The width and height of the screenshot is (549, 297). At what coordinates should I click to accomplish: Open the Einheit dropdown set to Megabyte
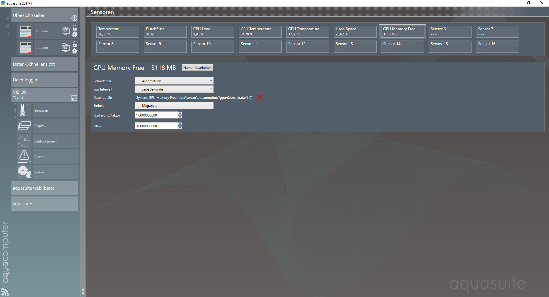[x=174, y=105]
